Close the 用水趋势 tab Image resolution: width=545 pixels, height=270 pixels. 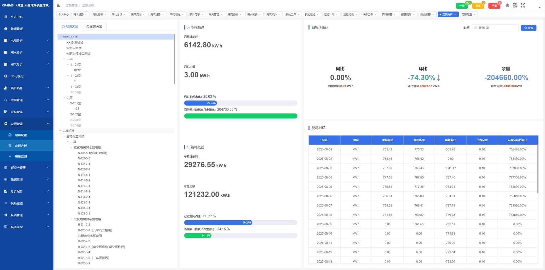coord(86,14)
